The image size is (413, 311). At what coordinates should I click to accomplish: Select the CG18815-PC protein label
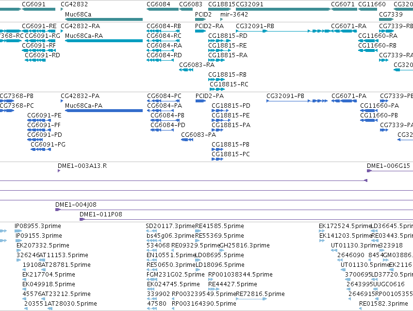[231, 154]
